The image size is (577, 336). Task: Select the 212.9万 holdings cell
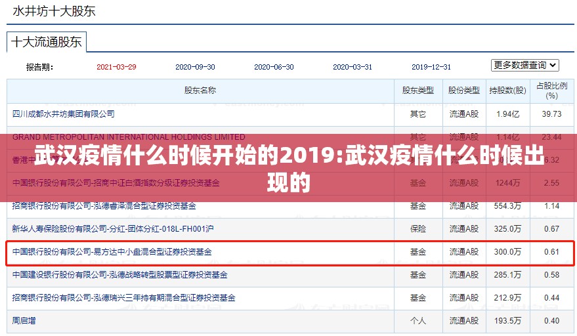coord(508,298)
